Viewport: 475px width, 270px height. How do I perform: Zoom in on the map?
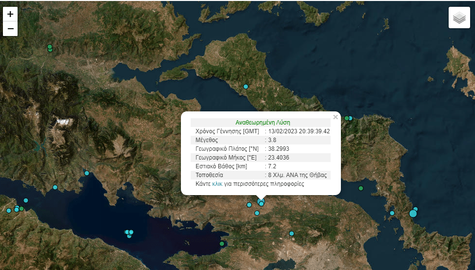[10, 14]
